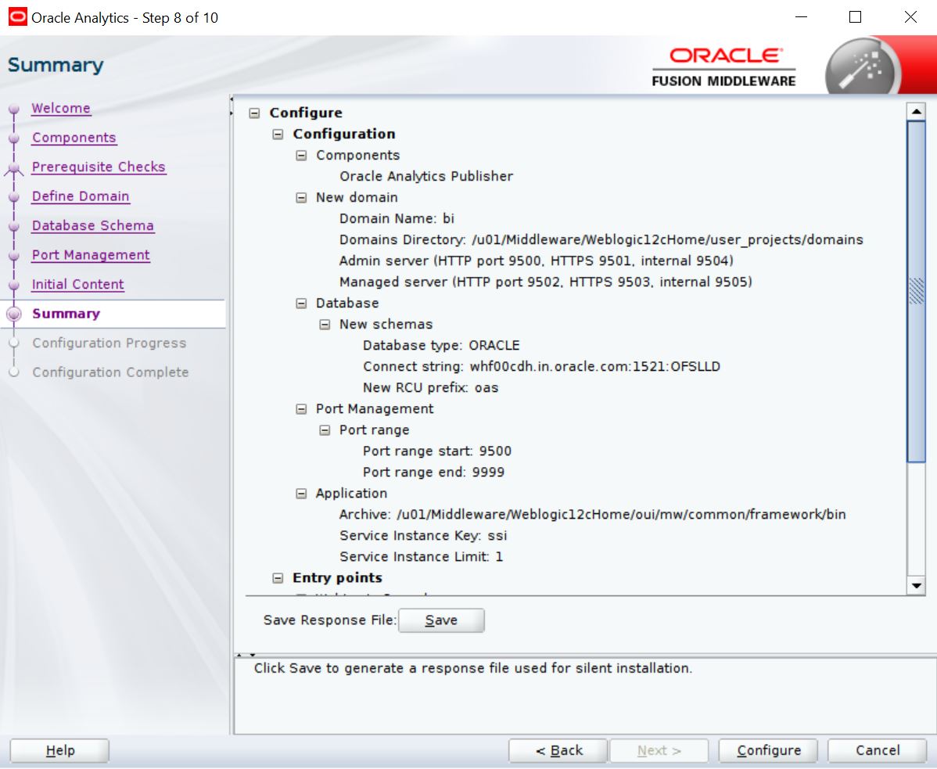Maximize the Oracle Analytics window

[x=855, y=16]
